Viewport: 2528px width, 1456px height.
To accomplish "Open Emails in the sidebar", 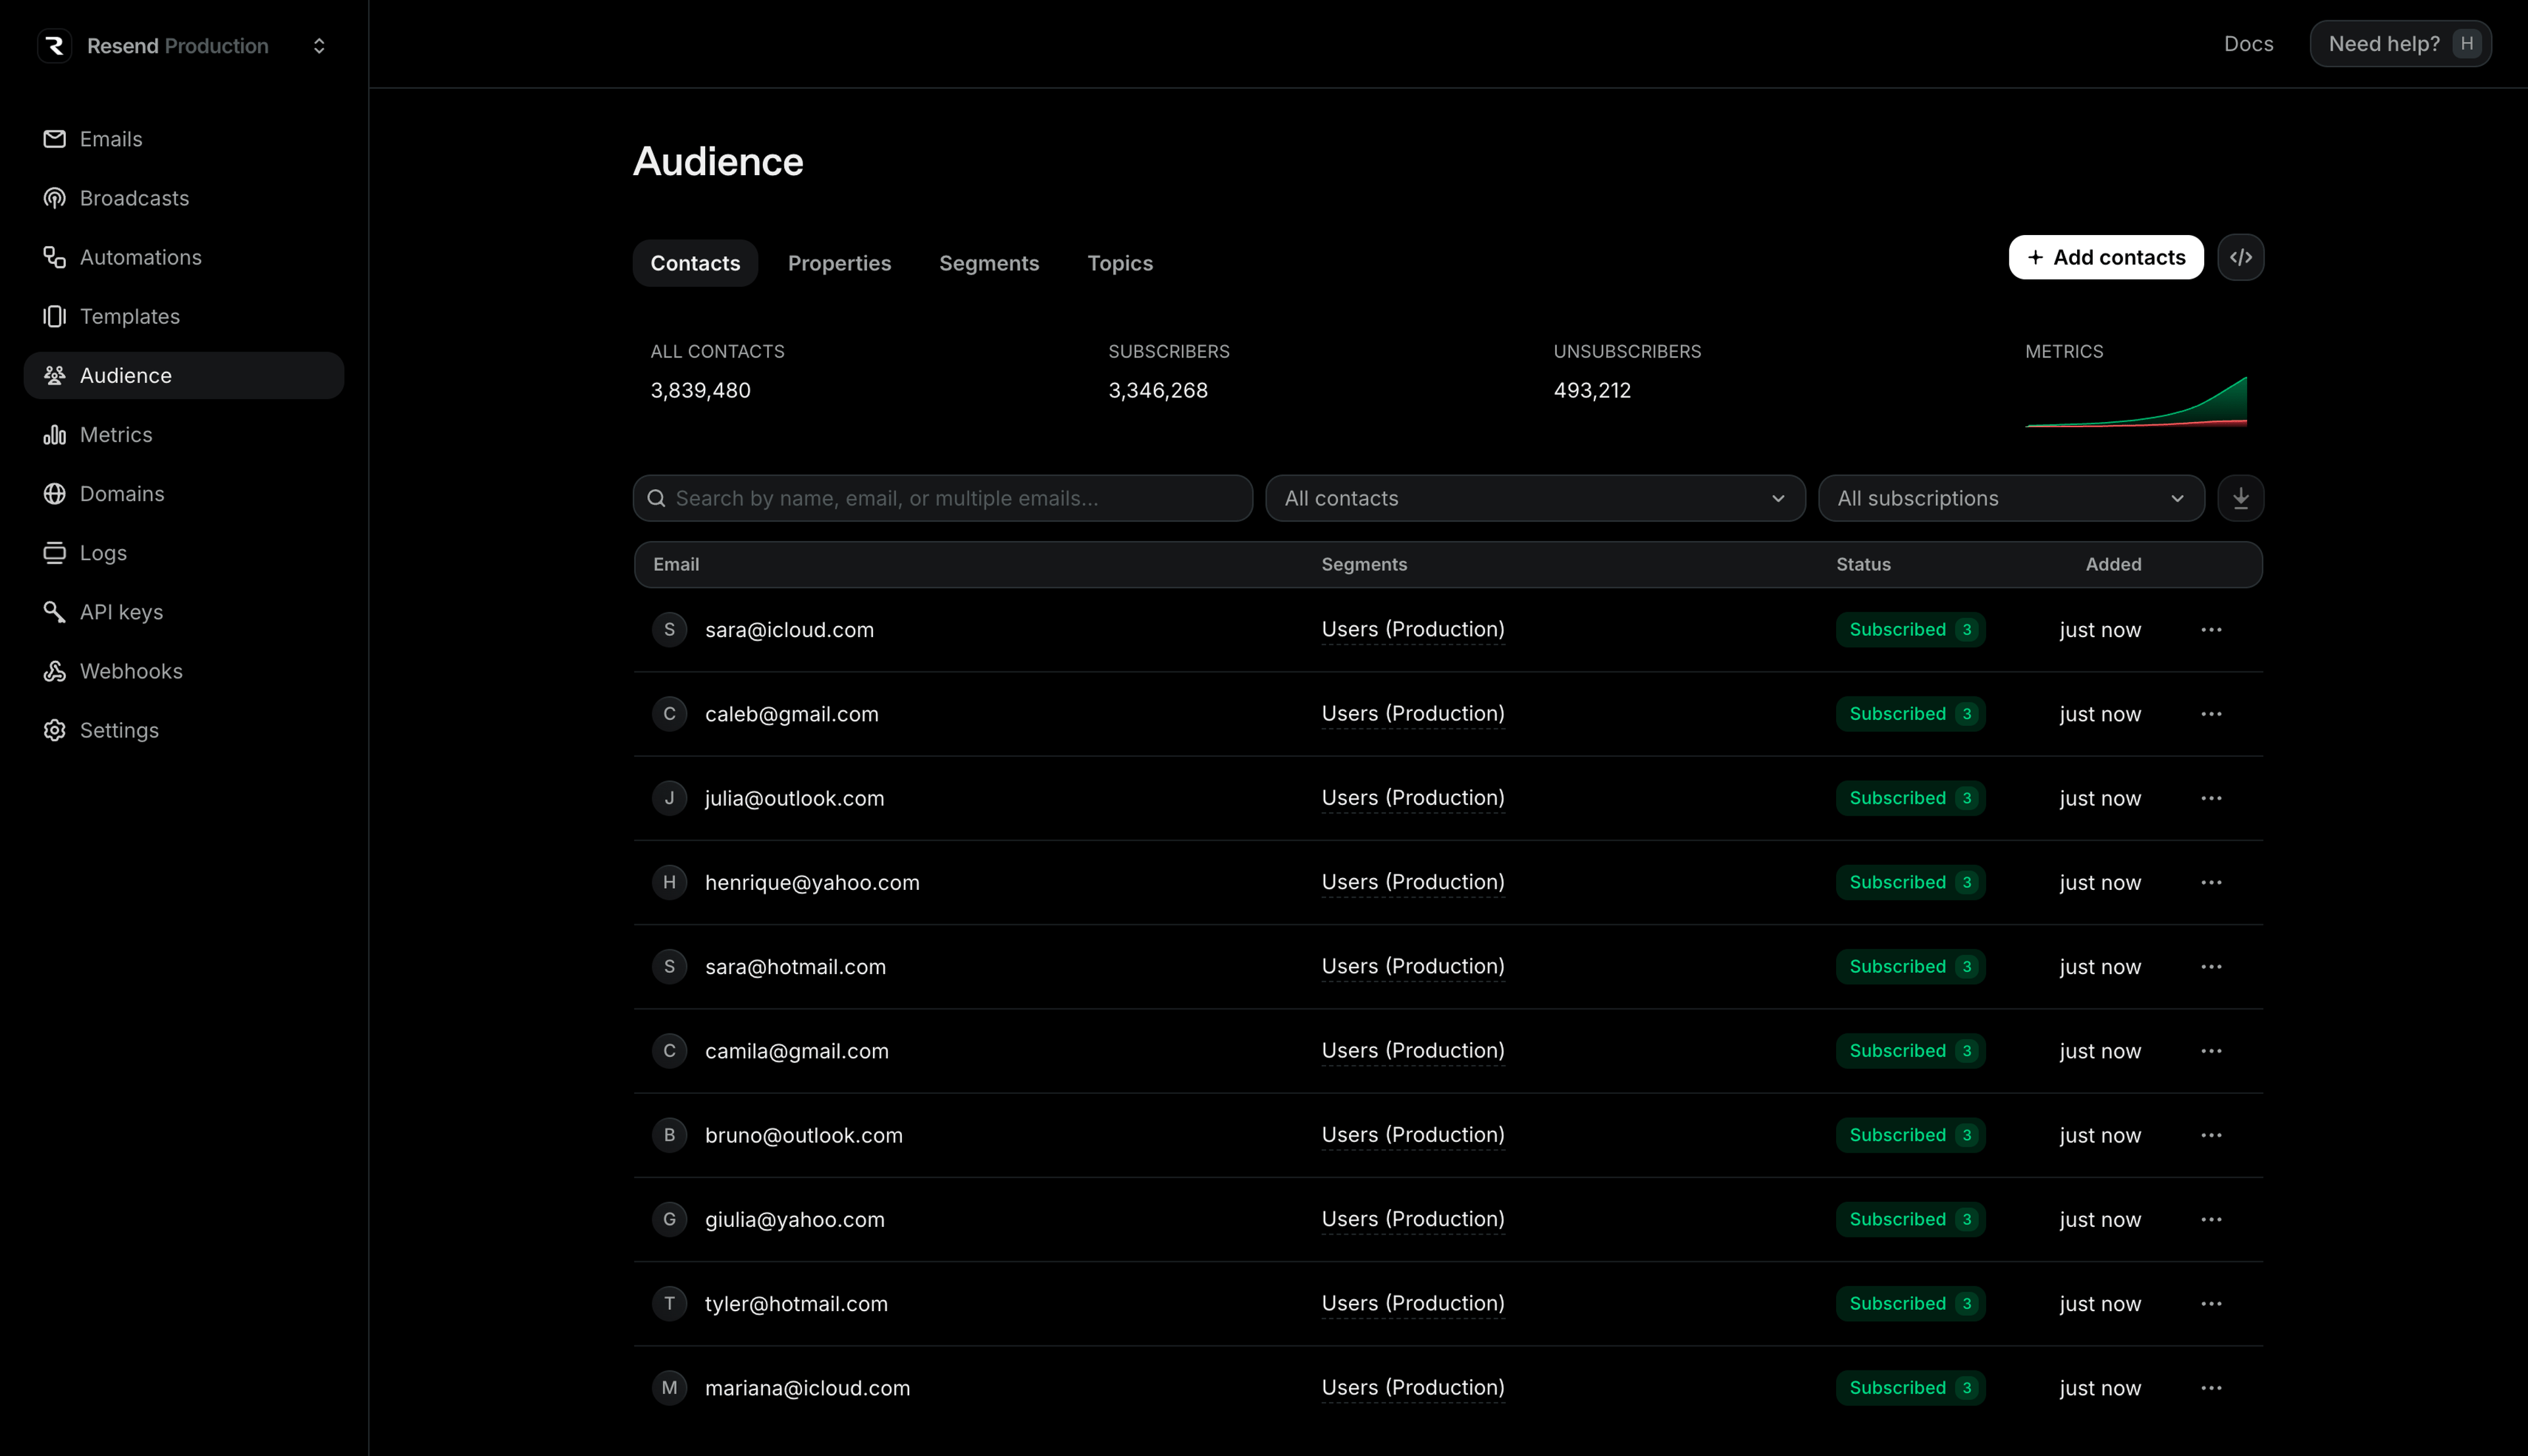I will [184, 139].
